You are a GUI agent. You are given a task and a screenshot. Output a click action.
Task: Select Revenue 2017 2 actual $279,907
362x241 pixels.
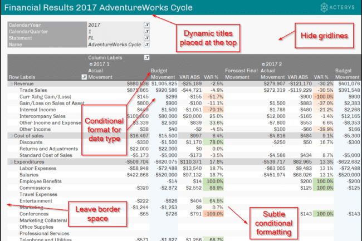[275, 83]
